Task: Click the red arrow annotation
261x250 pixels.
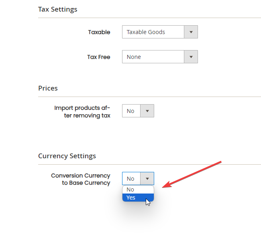Action: [x=192, y=174]
